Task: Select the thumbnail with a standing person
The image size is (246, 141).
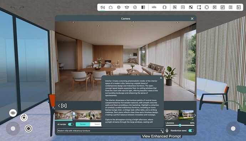Action: point(96,115)
